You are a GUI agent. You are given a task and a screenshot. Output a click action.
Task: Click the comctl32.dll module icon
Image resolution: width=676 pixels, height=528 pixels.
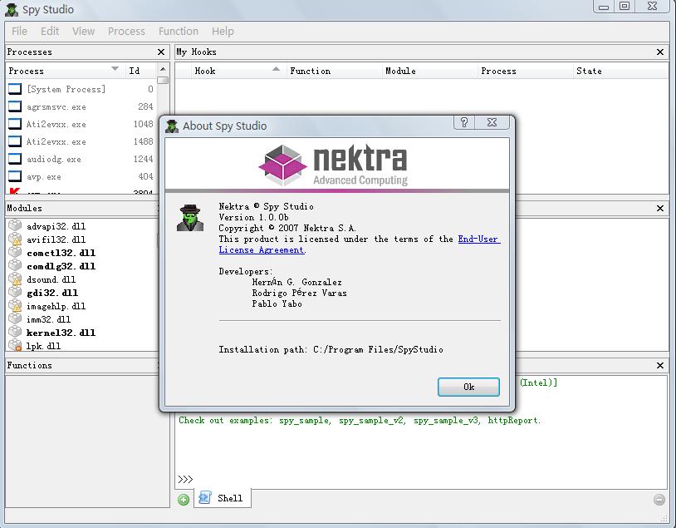[15, 252]
